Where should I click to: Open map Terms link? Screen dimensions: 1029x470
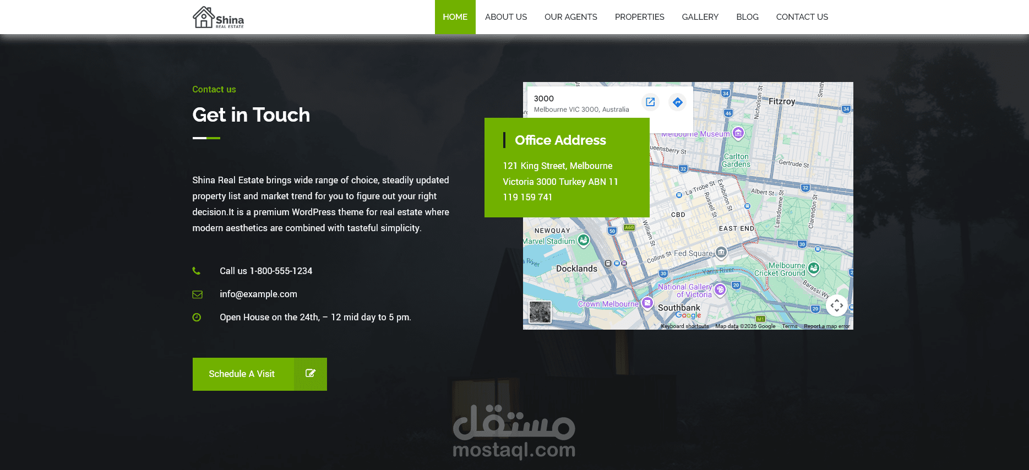click(x=790, y=326)
